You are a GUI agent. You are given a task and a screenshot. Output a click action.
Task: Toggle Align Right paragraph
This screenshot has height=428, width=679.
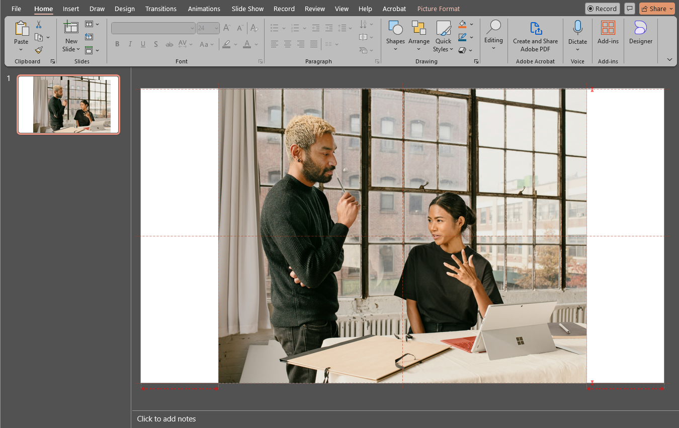click(x=301, y=44)
